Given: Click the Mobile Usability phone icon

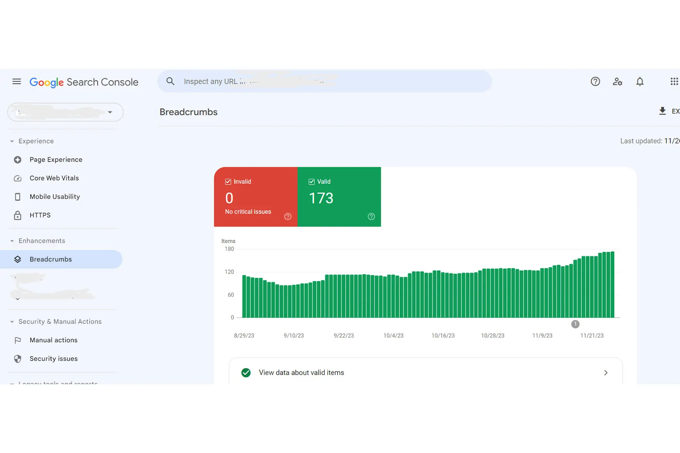Looking at the screenshot, I should coord(18,197).
